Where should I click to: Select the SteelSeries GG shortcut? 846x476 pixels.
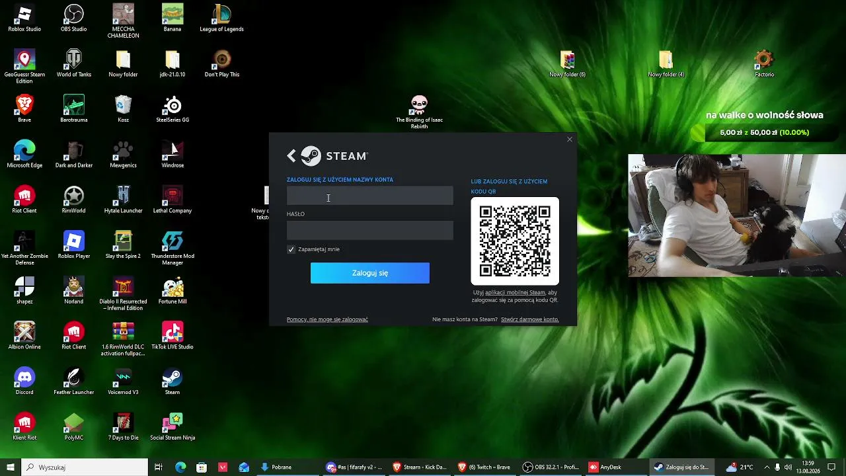coord(173,109)
